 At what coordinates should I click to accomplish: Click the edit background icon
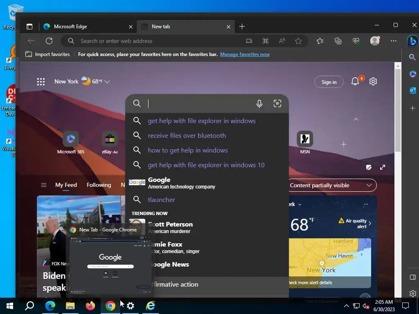click(369, 167)
